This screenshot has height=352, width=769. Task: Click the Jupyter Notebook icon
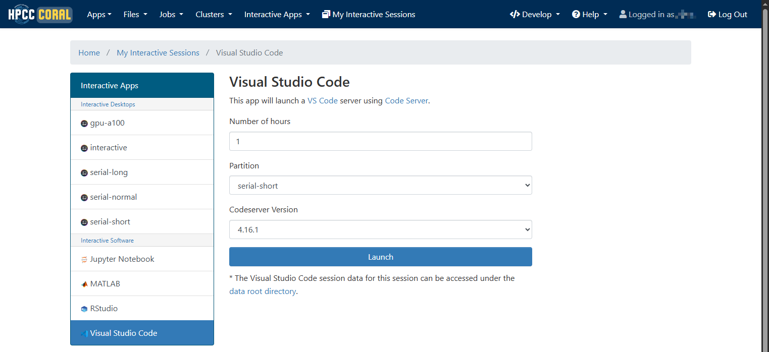pos(84,260)
